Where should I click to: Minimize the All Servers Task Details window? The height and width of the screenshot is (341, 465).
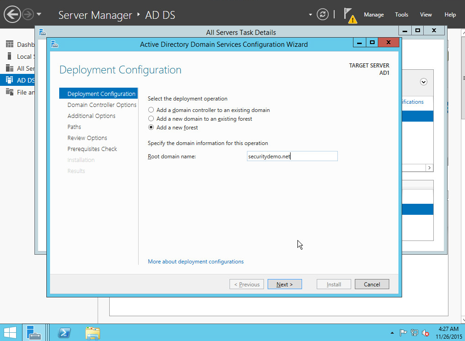click(405, 31)
